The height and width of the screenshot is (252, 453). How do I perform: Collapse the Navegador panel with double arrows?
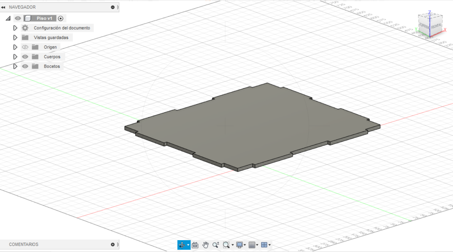(3, 7)
